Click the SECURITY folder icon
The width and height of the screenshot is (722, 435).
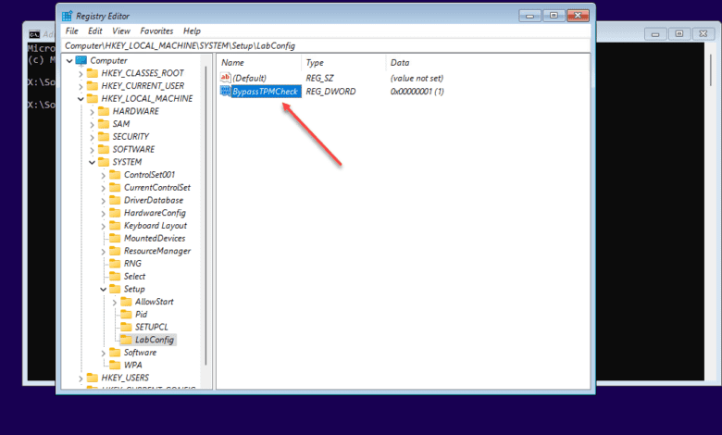coord(104,136)
